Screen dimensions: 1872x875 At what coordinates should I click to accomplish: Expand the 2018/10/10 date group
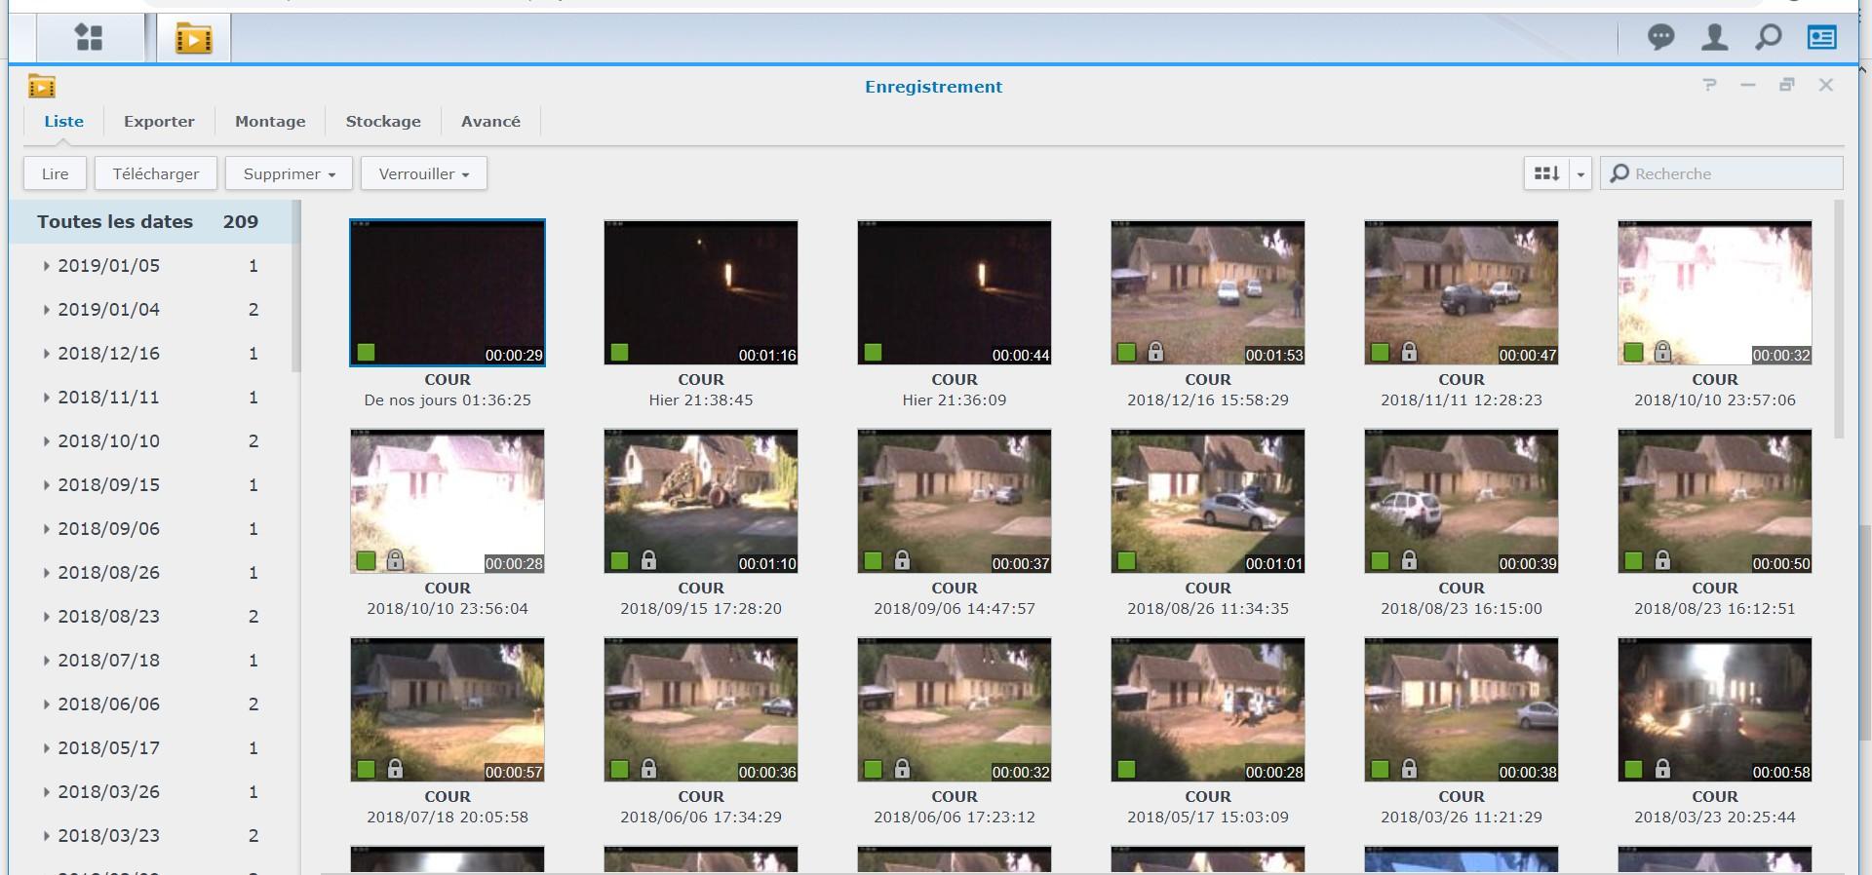pyautogui.click(x=46, y=441)
